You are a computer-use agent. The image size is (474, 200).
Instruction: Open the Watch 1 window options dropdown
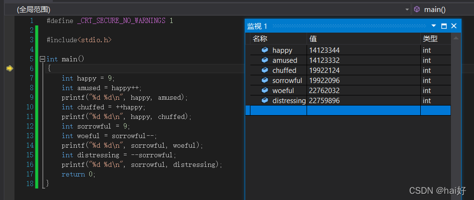click(434, 26)
